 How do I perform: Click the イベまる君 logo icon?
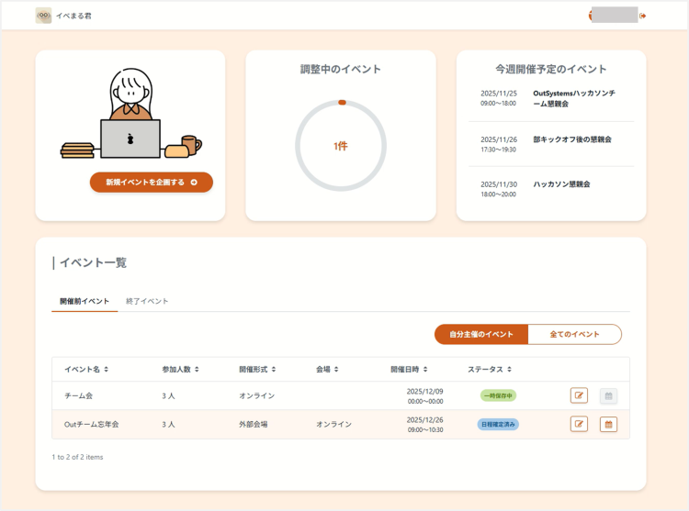43,16
